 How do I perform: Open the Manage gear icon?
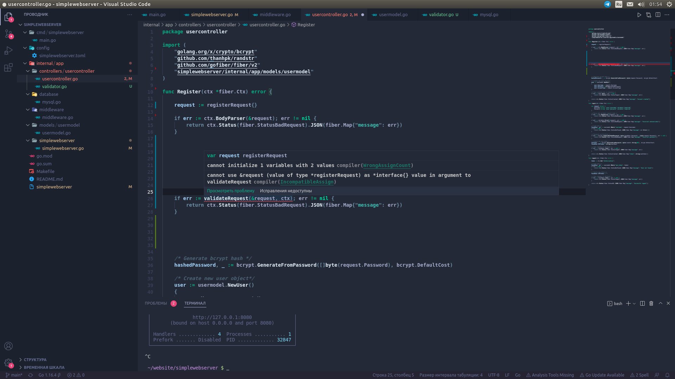click(x=8, y=363)
